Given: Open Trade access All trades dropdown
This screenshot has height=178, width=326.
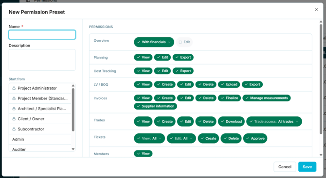Looking at the screenshot, I should point(274,121).
